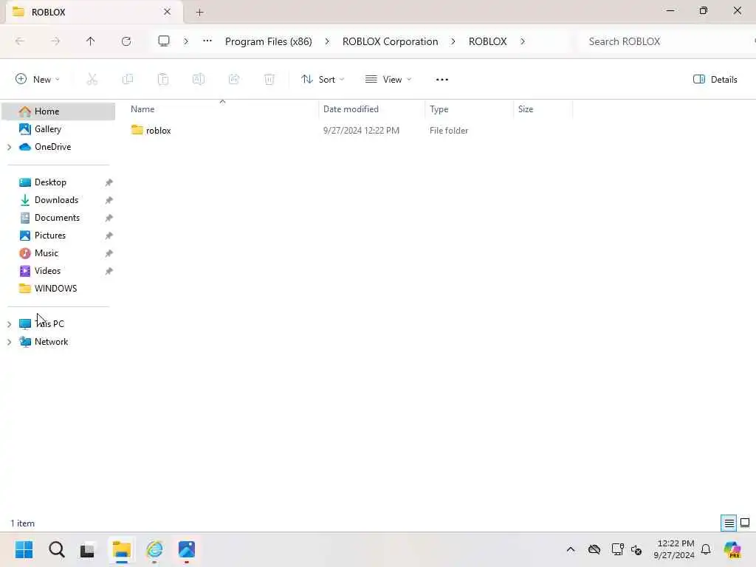Click the Delete trash icon
Image resolution: width=756 pixels, height=567 pixels.
(x=269, y=79)
